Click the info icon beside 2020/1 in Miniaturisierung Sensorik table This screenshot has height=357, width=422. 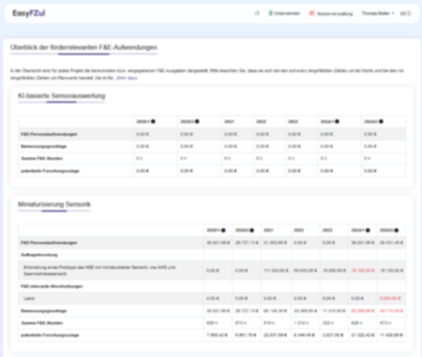[x=223, y=230]
